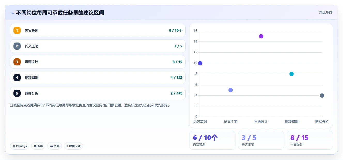The height and width of the screenshot is (160, 343).
Task: Open the 3 / 5 长文主笔 summary card
Action: click(x=261, y=140)
